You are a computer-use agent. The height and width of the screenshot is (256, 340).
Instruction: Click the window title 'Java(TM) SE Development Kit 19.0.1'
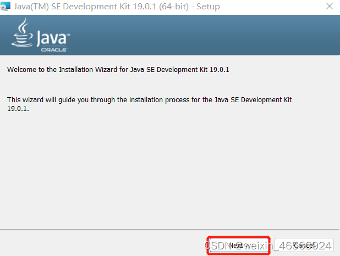[117, 7]
